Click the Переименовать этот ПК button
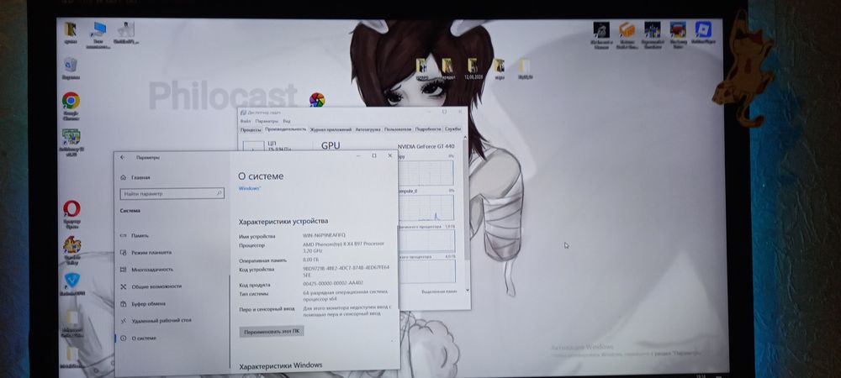841x378 pixels. (x=272, y=332)
